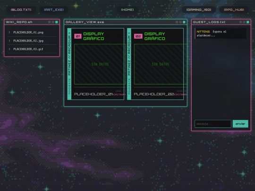This screenshot has width=255, height=191.
Task: Click the DISPLAY GRÁFICO heading on card 02
Action: click(155, 36)
